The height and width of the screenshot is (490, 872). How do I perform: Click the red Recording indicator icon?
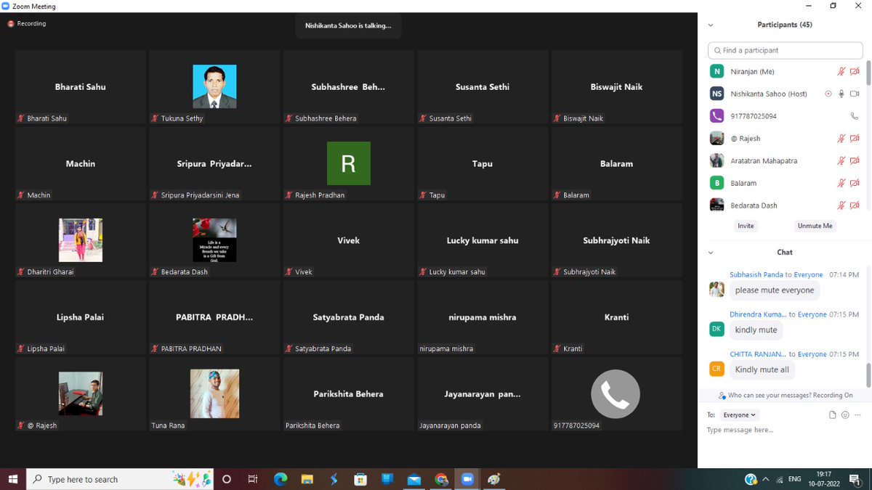point(11,24)
